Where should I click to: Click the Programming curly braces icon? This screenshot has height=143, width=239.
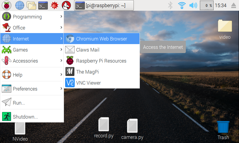[7, 16]
